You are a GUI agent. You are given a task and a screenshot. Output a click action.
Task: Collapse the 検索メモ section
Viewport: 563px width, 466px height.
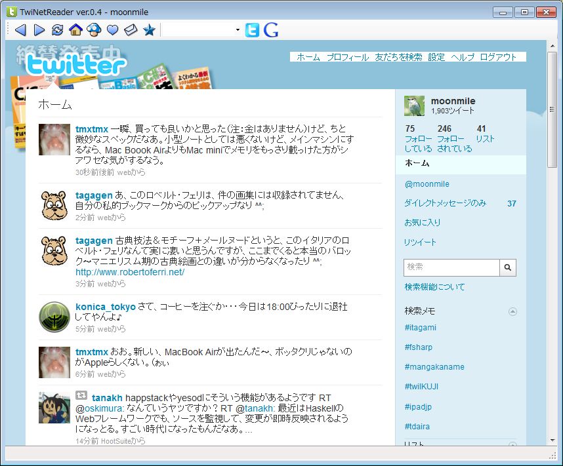click(512, 311)
